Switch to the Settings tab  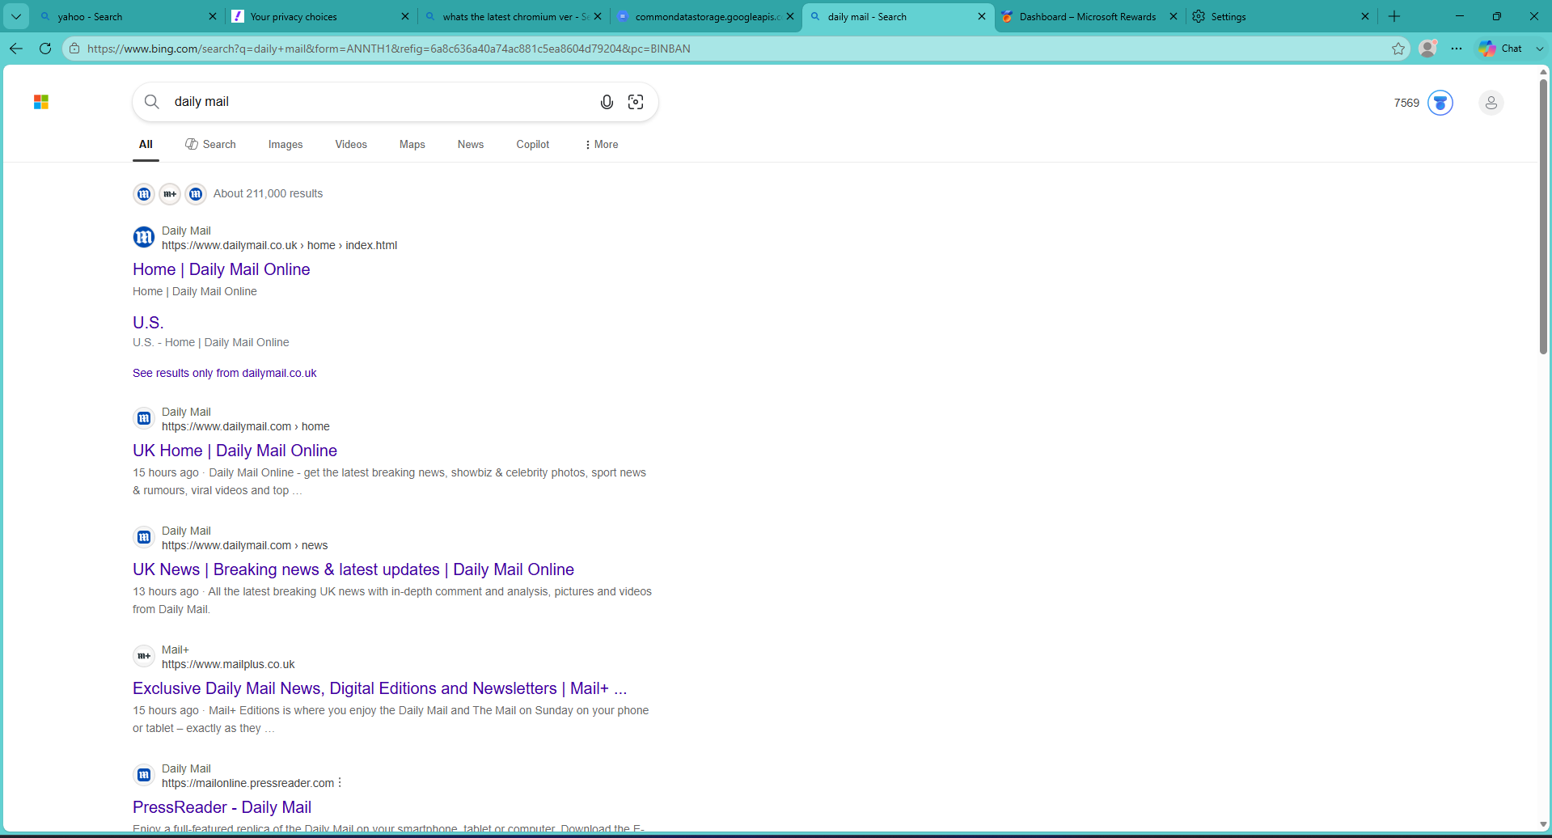[x=1281, y=16]
